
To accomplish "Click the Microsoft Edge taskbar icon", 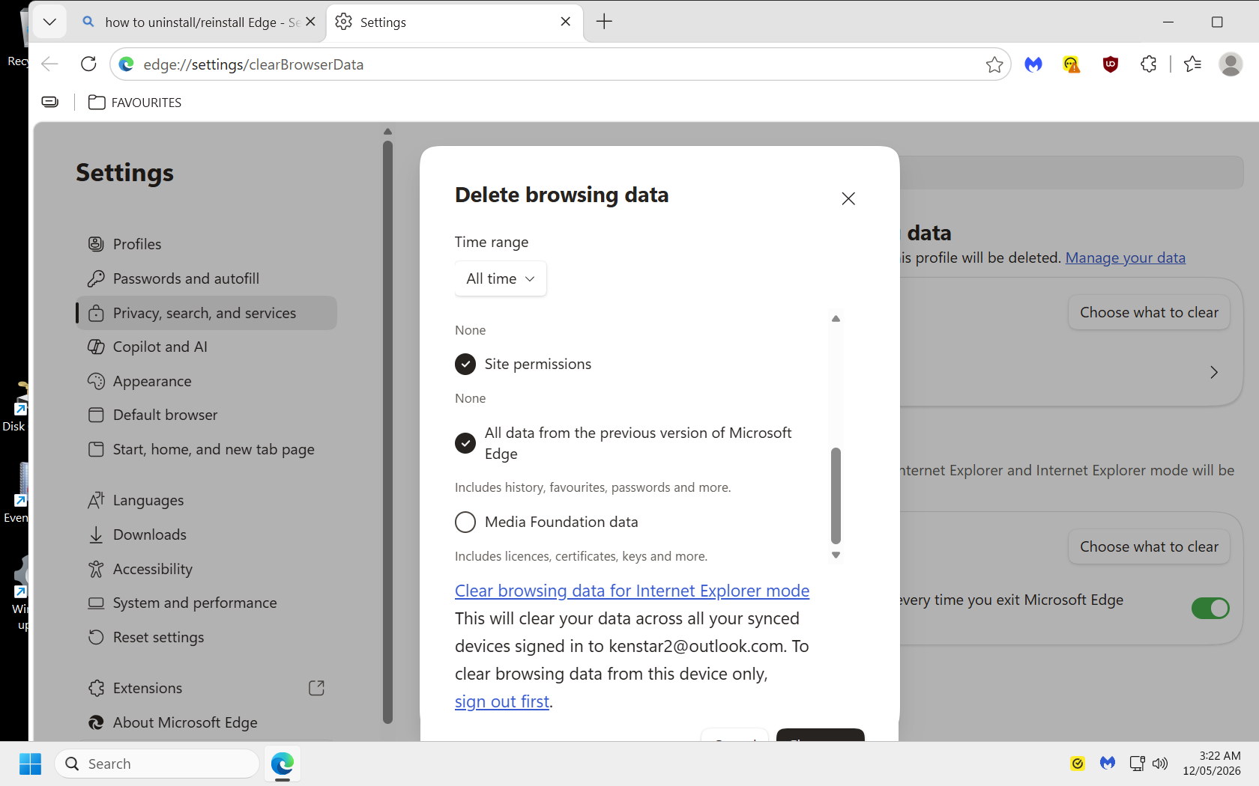I will coord(283,764).
